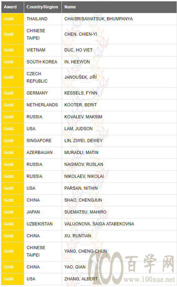This screenshot has height=287, width=177.
Task: Click the VIETNAM country cell
Action: (43, 50)
